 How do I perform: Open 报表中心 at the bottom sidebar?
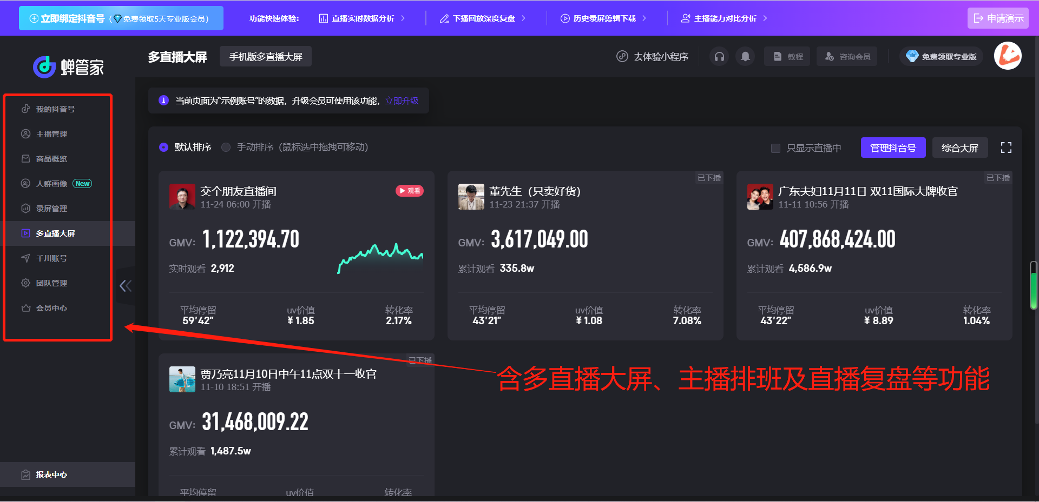pos(51,474)
